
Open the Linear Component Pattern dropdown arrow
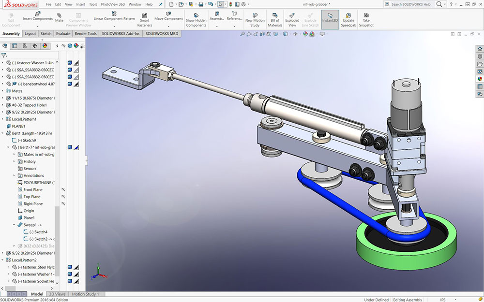point(114,26)
